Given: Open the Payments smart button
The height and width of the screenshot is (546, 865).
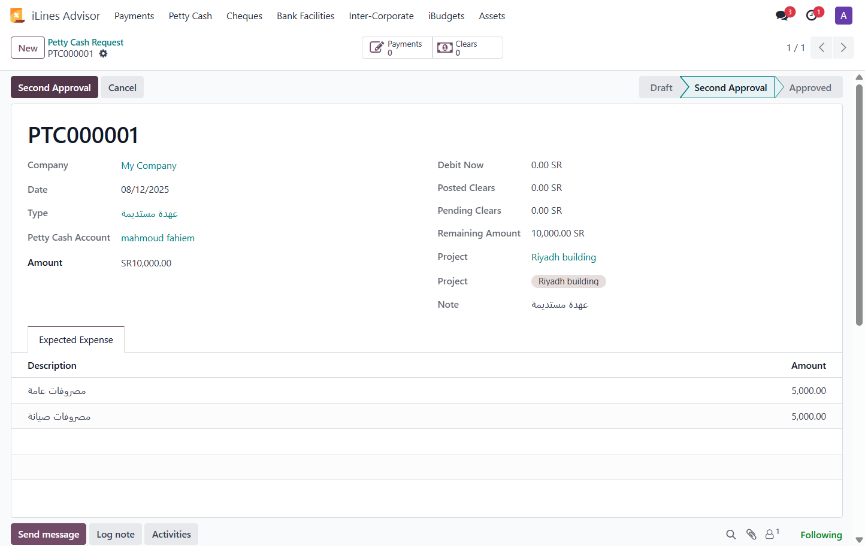Looking at the screenshot, I should tap(397, 48).
